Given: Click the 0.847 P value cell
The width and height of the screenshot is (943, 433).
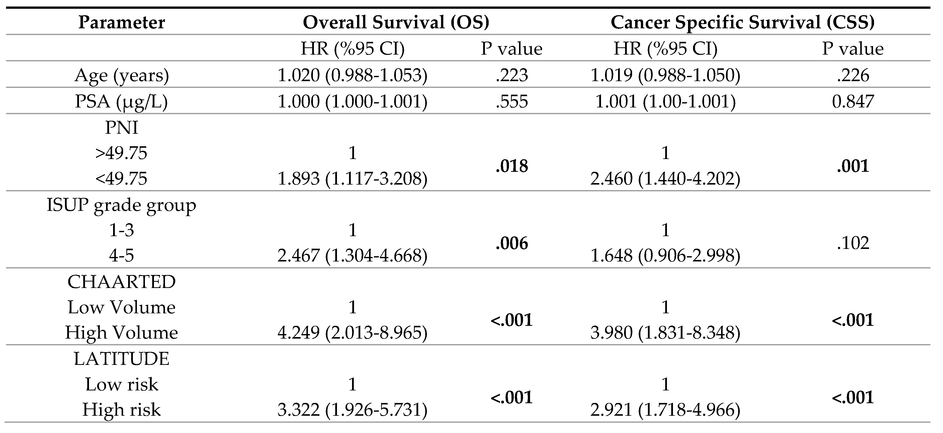Looking at the screenshot, I should coord(852,101).
